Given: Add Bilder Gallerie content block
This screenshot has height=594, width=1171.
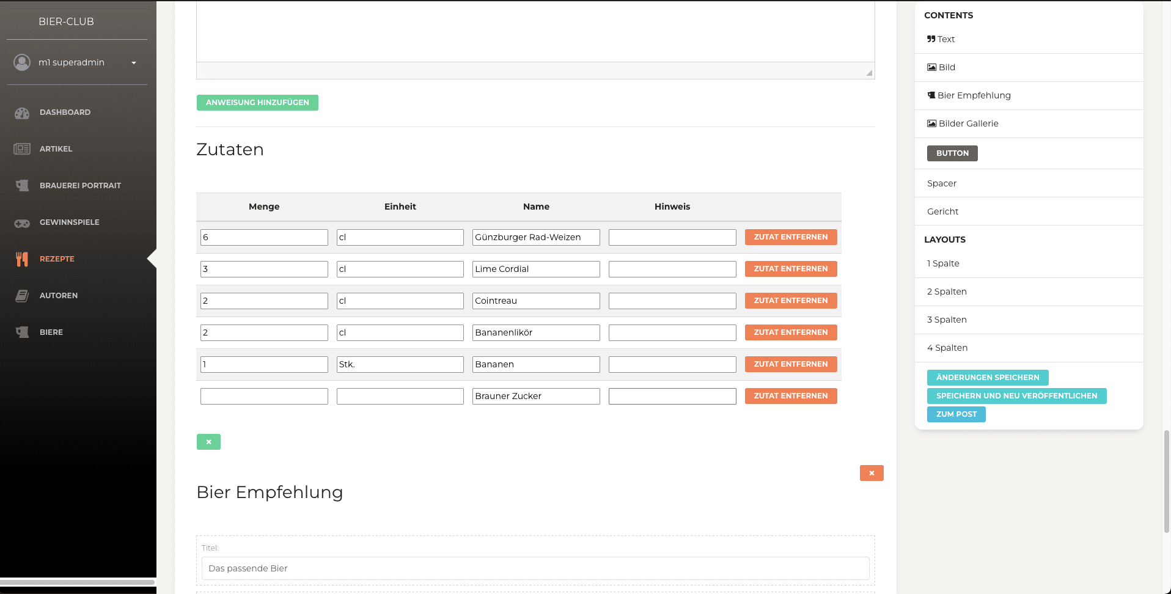Looking at the screenshot, I should tap(968, 123).
